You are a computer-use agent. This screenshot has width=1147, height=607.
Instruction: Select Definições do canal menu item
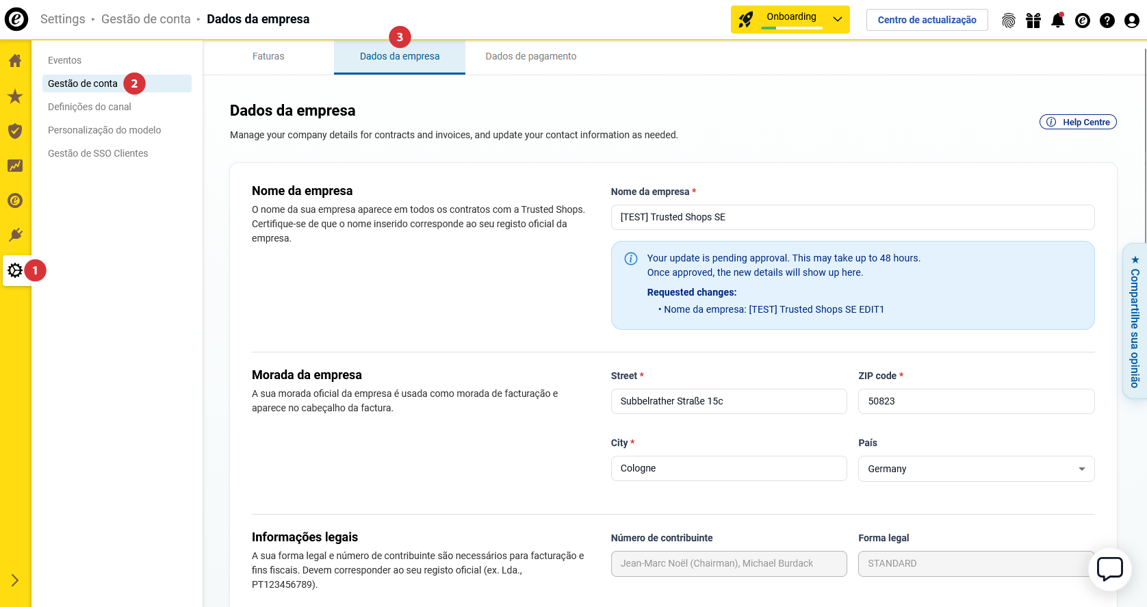pyautogui.click(x=90, y=107)
